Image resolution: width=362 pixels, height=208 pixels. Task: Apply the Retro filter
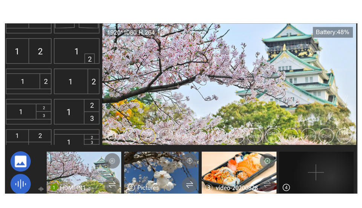point(255,136)
